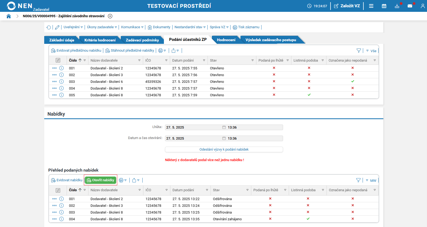The image size is (427, 227).
Task: Close the N006/25/V00004995 breadcrumb record
Action: (x=110, y=16)
